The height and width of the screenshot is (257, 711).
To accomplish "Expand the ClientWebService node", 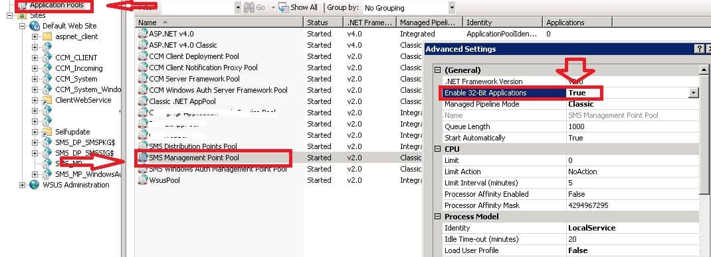I will [x=35, y=100].
